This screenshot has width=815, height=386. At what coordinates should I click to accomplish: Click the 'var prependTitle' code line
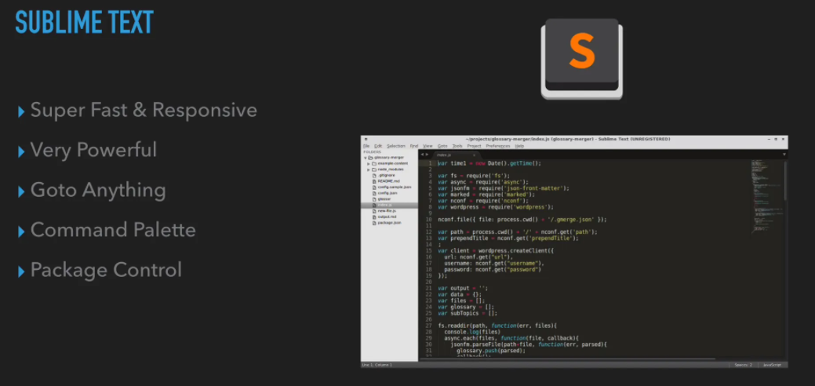pos(508,239)
